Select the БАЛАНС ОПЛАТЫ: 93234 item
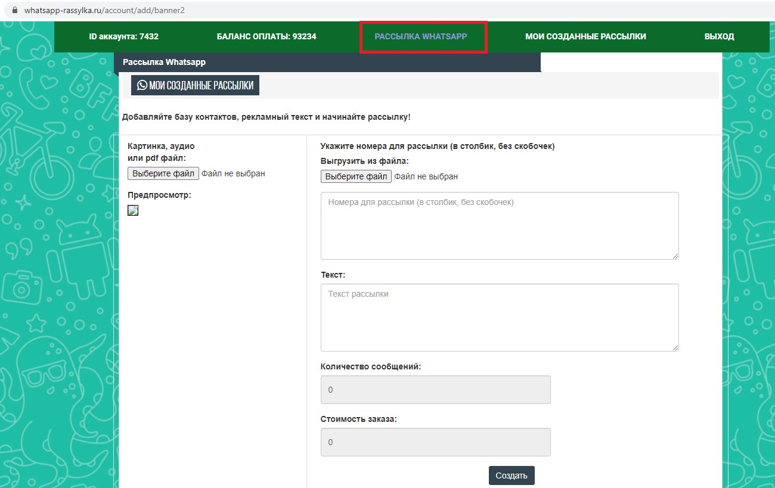The image size is (775, 488). (x=266, y=36)
